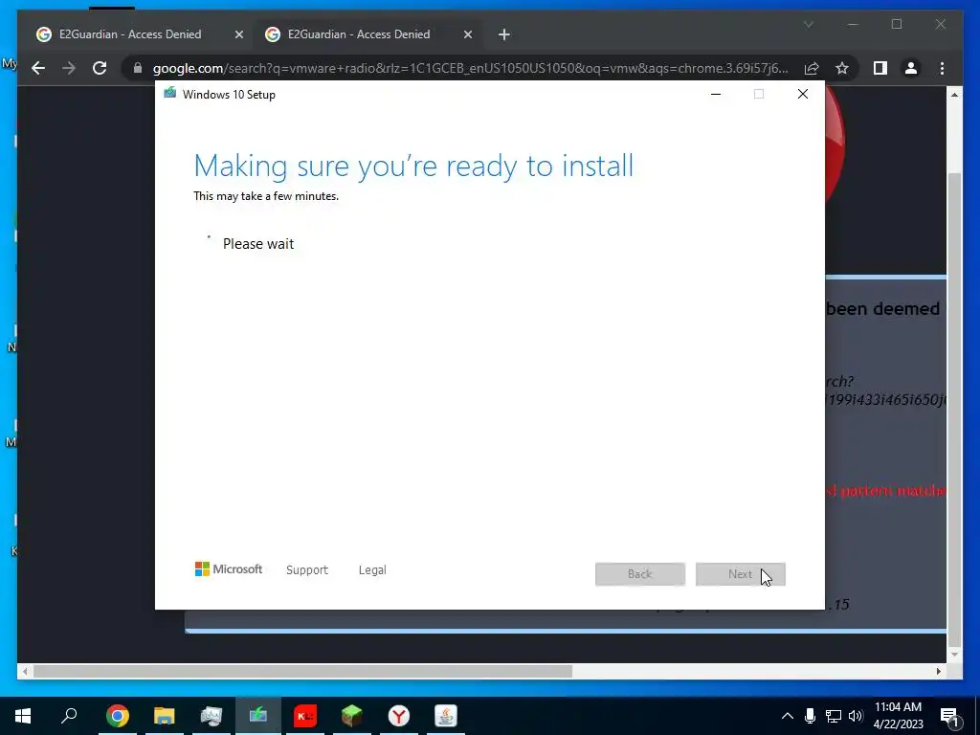Open the Legal link in Setup
This screenshot has width=980, height=735.
(x=372, y=570)
